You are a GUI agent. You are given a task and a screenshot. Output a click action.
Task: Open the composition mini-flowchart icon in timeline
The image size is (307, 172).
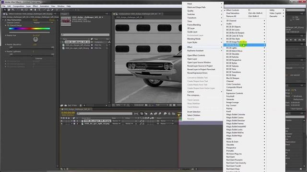click(136, 114)
